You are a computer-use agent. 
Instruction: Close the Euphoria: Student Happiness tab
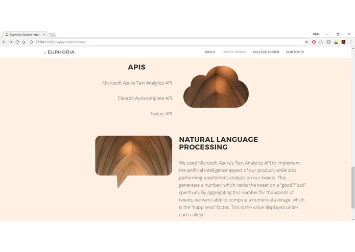click(x=44, y=35)
